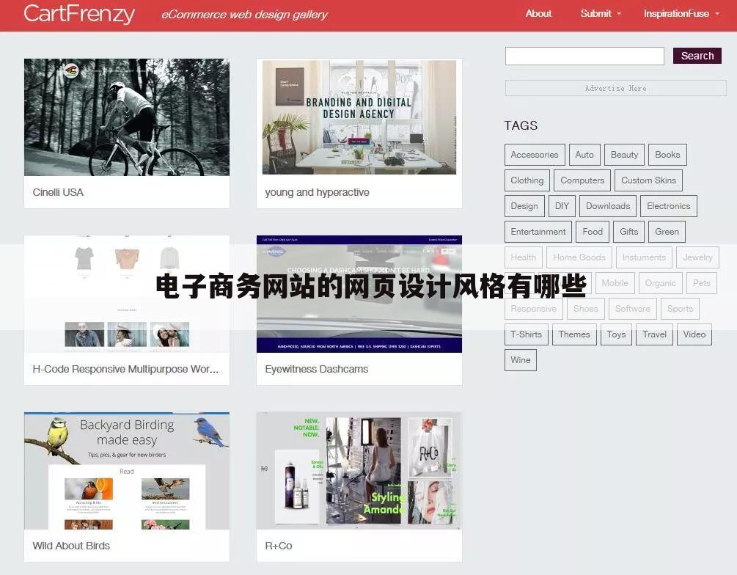Select the Wine tag
The height and width of the screenshot is (575, 737).
520,360
